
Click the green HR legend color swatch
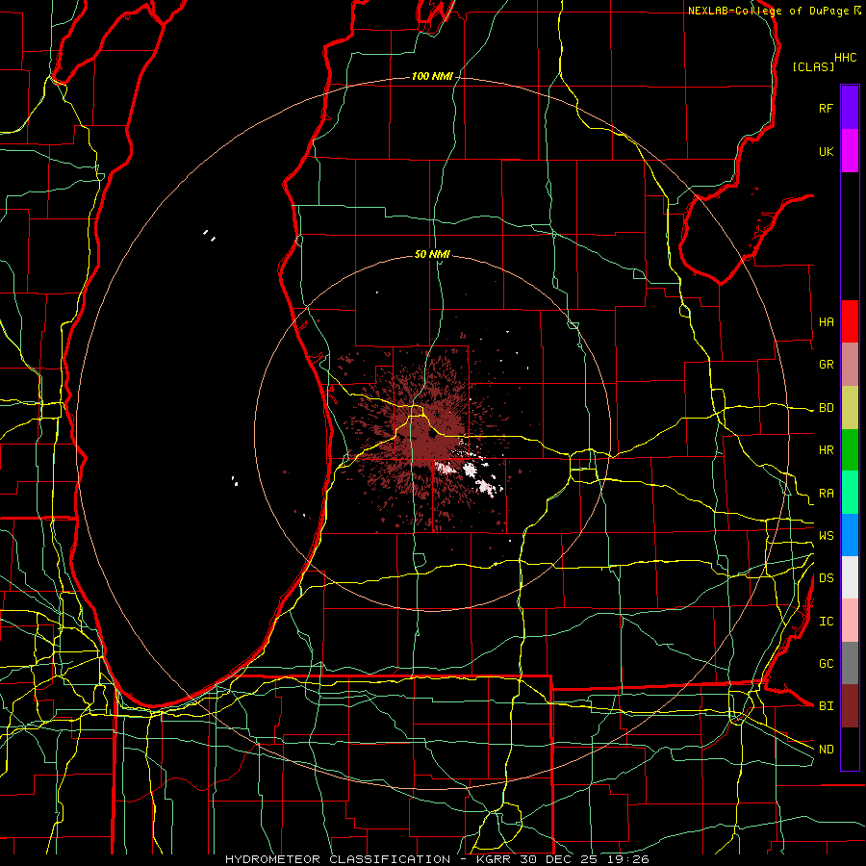850,450
